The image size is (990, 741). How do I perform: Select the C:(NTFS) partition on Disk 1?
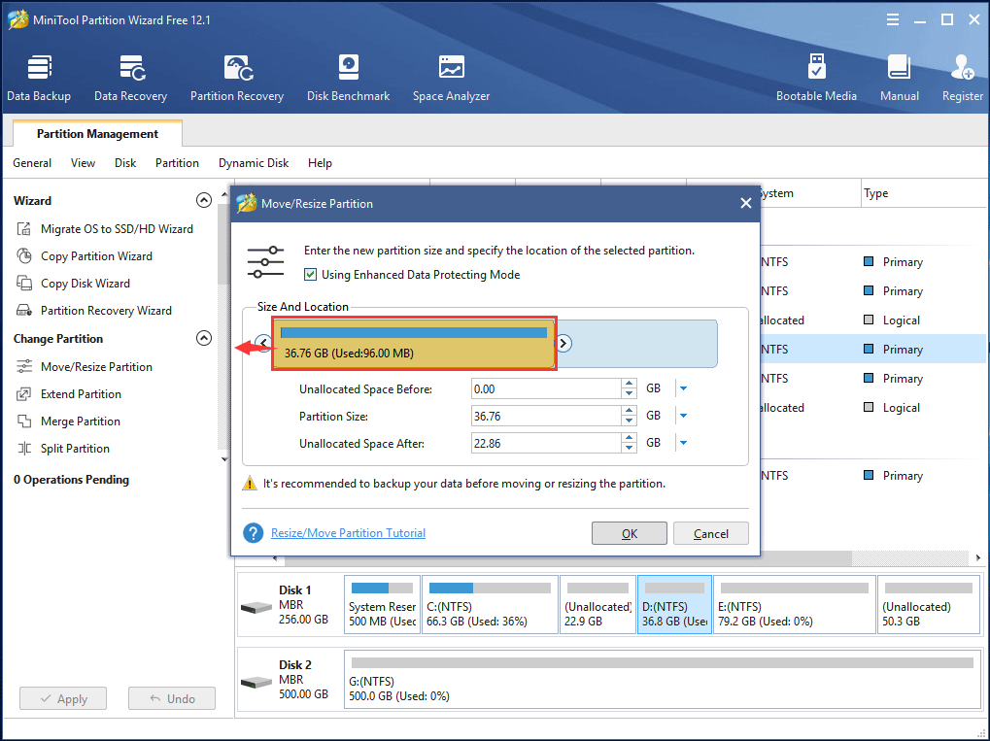pyautogui.click(x=490, y=605)
